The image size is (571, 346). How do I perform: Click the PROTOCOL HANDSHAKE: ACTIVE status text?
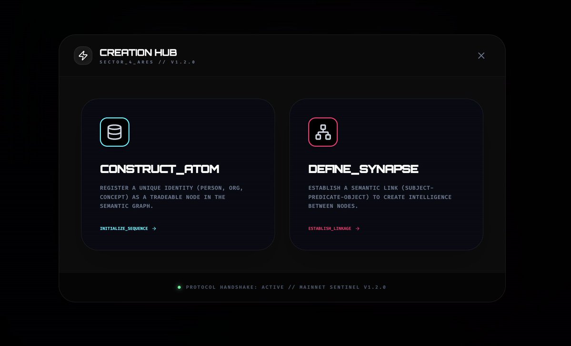pyautogui.click(x=286, y=287)
